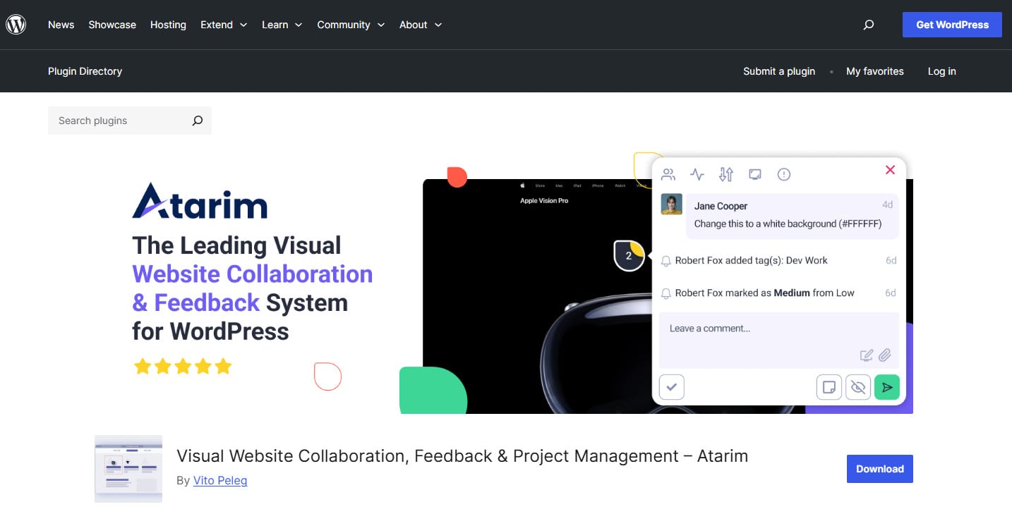Click the alert exclamation circle icon
The height and width of the screenshot is (514, 1012).
click(x=783, y=174)
